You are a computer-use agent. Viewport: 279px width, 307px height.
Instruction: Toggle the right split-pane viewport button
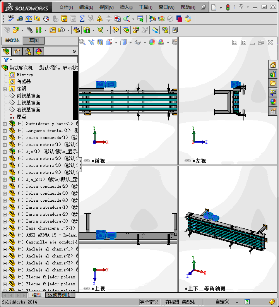pyautogui.click(x=243, y=42)
